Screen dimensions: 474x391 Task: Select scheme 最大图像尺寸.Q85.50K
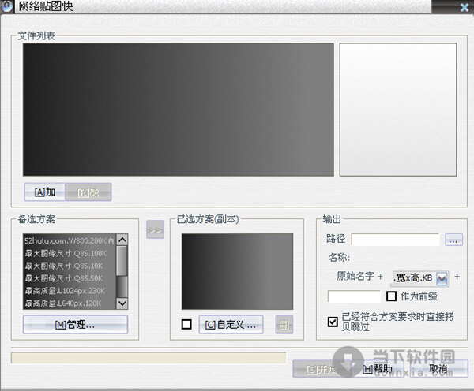click(70, 278)
